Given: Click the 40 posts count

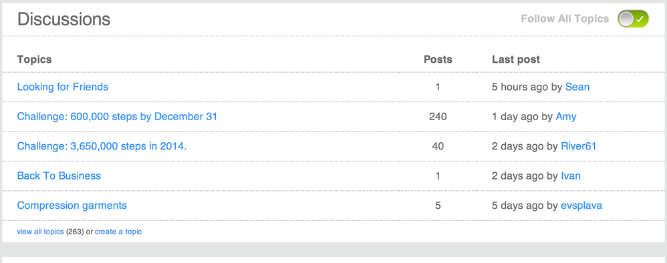Looking at the screenshot, I should click(x=438, y=147).
